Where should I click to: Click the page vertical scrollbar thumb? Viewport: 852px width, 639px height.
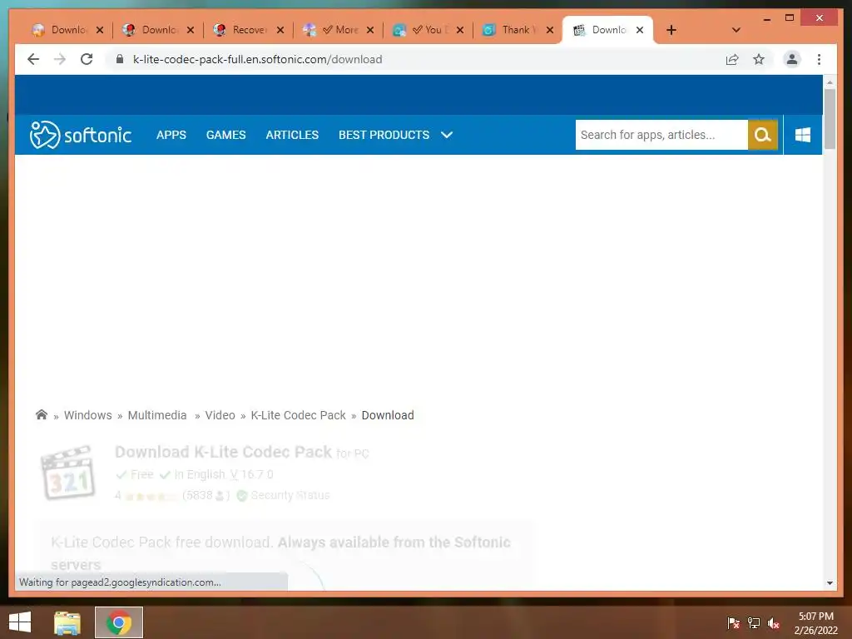tap(830, 118)
